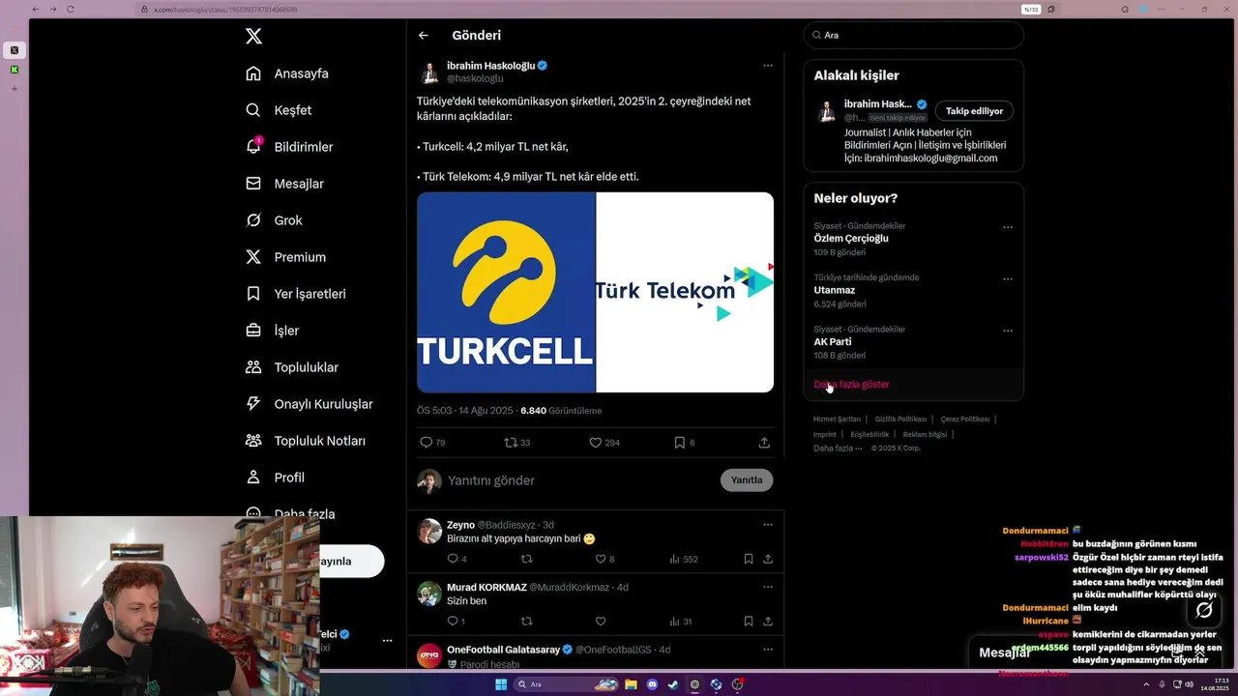Screen dimensions: 1238x696
Task: Open İşler jobs page
Action: click(x=273, y=331)
